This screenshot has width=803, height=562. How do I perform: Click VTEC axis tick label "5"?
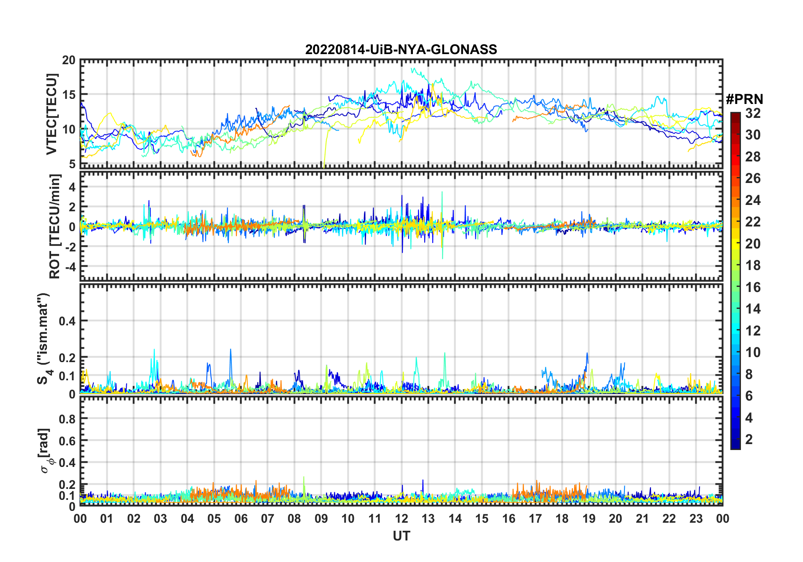(72, 164)
